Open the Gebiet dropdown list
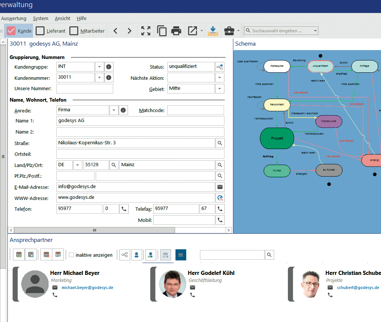 coord(220,89)
